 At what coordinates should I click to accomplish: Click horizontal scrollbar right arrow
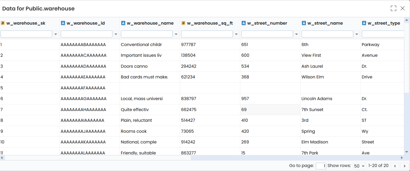(x=402, y=158)
